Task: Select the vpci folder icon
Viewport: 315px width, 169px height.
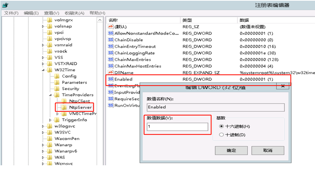Action: click(x=50, y=32)
